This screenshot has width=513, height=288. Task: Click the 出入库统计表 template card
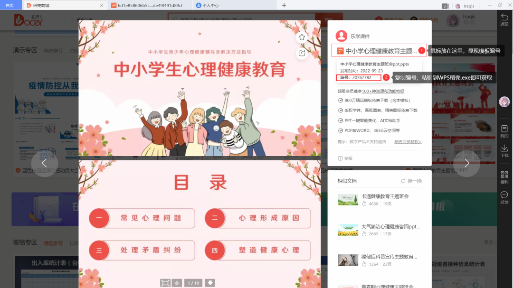pos(47,272)
